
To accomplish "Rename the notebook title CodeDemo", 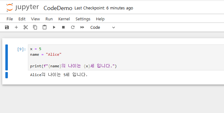I will click(x=58, y=8).
